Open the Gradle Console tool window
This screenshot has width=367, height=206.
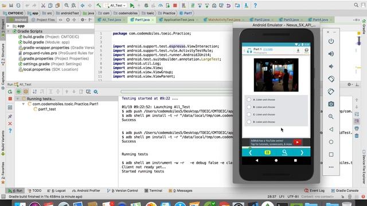[x=345, y=191]
